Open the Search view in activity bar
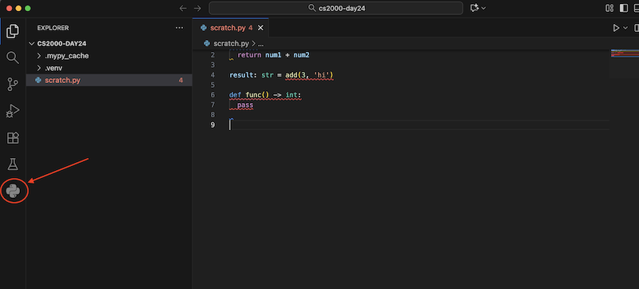Image resolution: width=639 pixels, height=289 pixels. pos(13,57)
